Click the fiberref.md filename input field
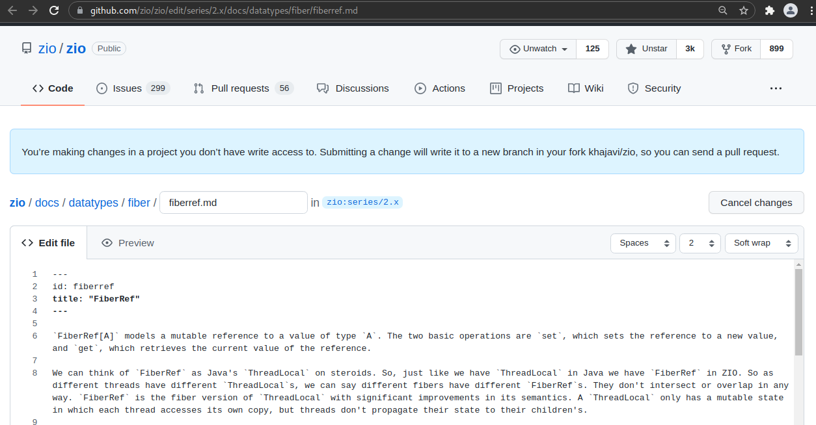Viewport: 816px width, 425px height. coord(233,202)
